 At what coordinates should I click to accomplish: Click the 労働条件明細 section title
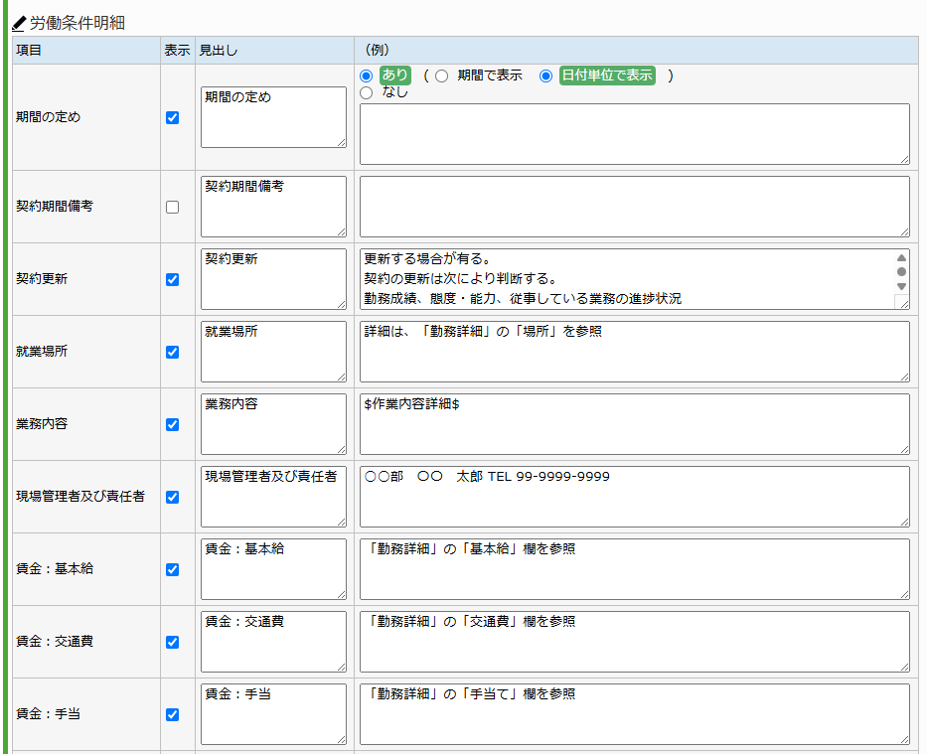coord(77,23)
